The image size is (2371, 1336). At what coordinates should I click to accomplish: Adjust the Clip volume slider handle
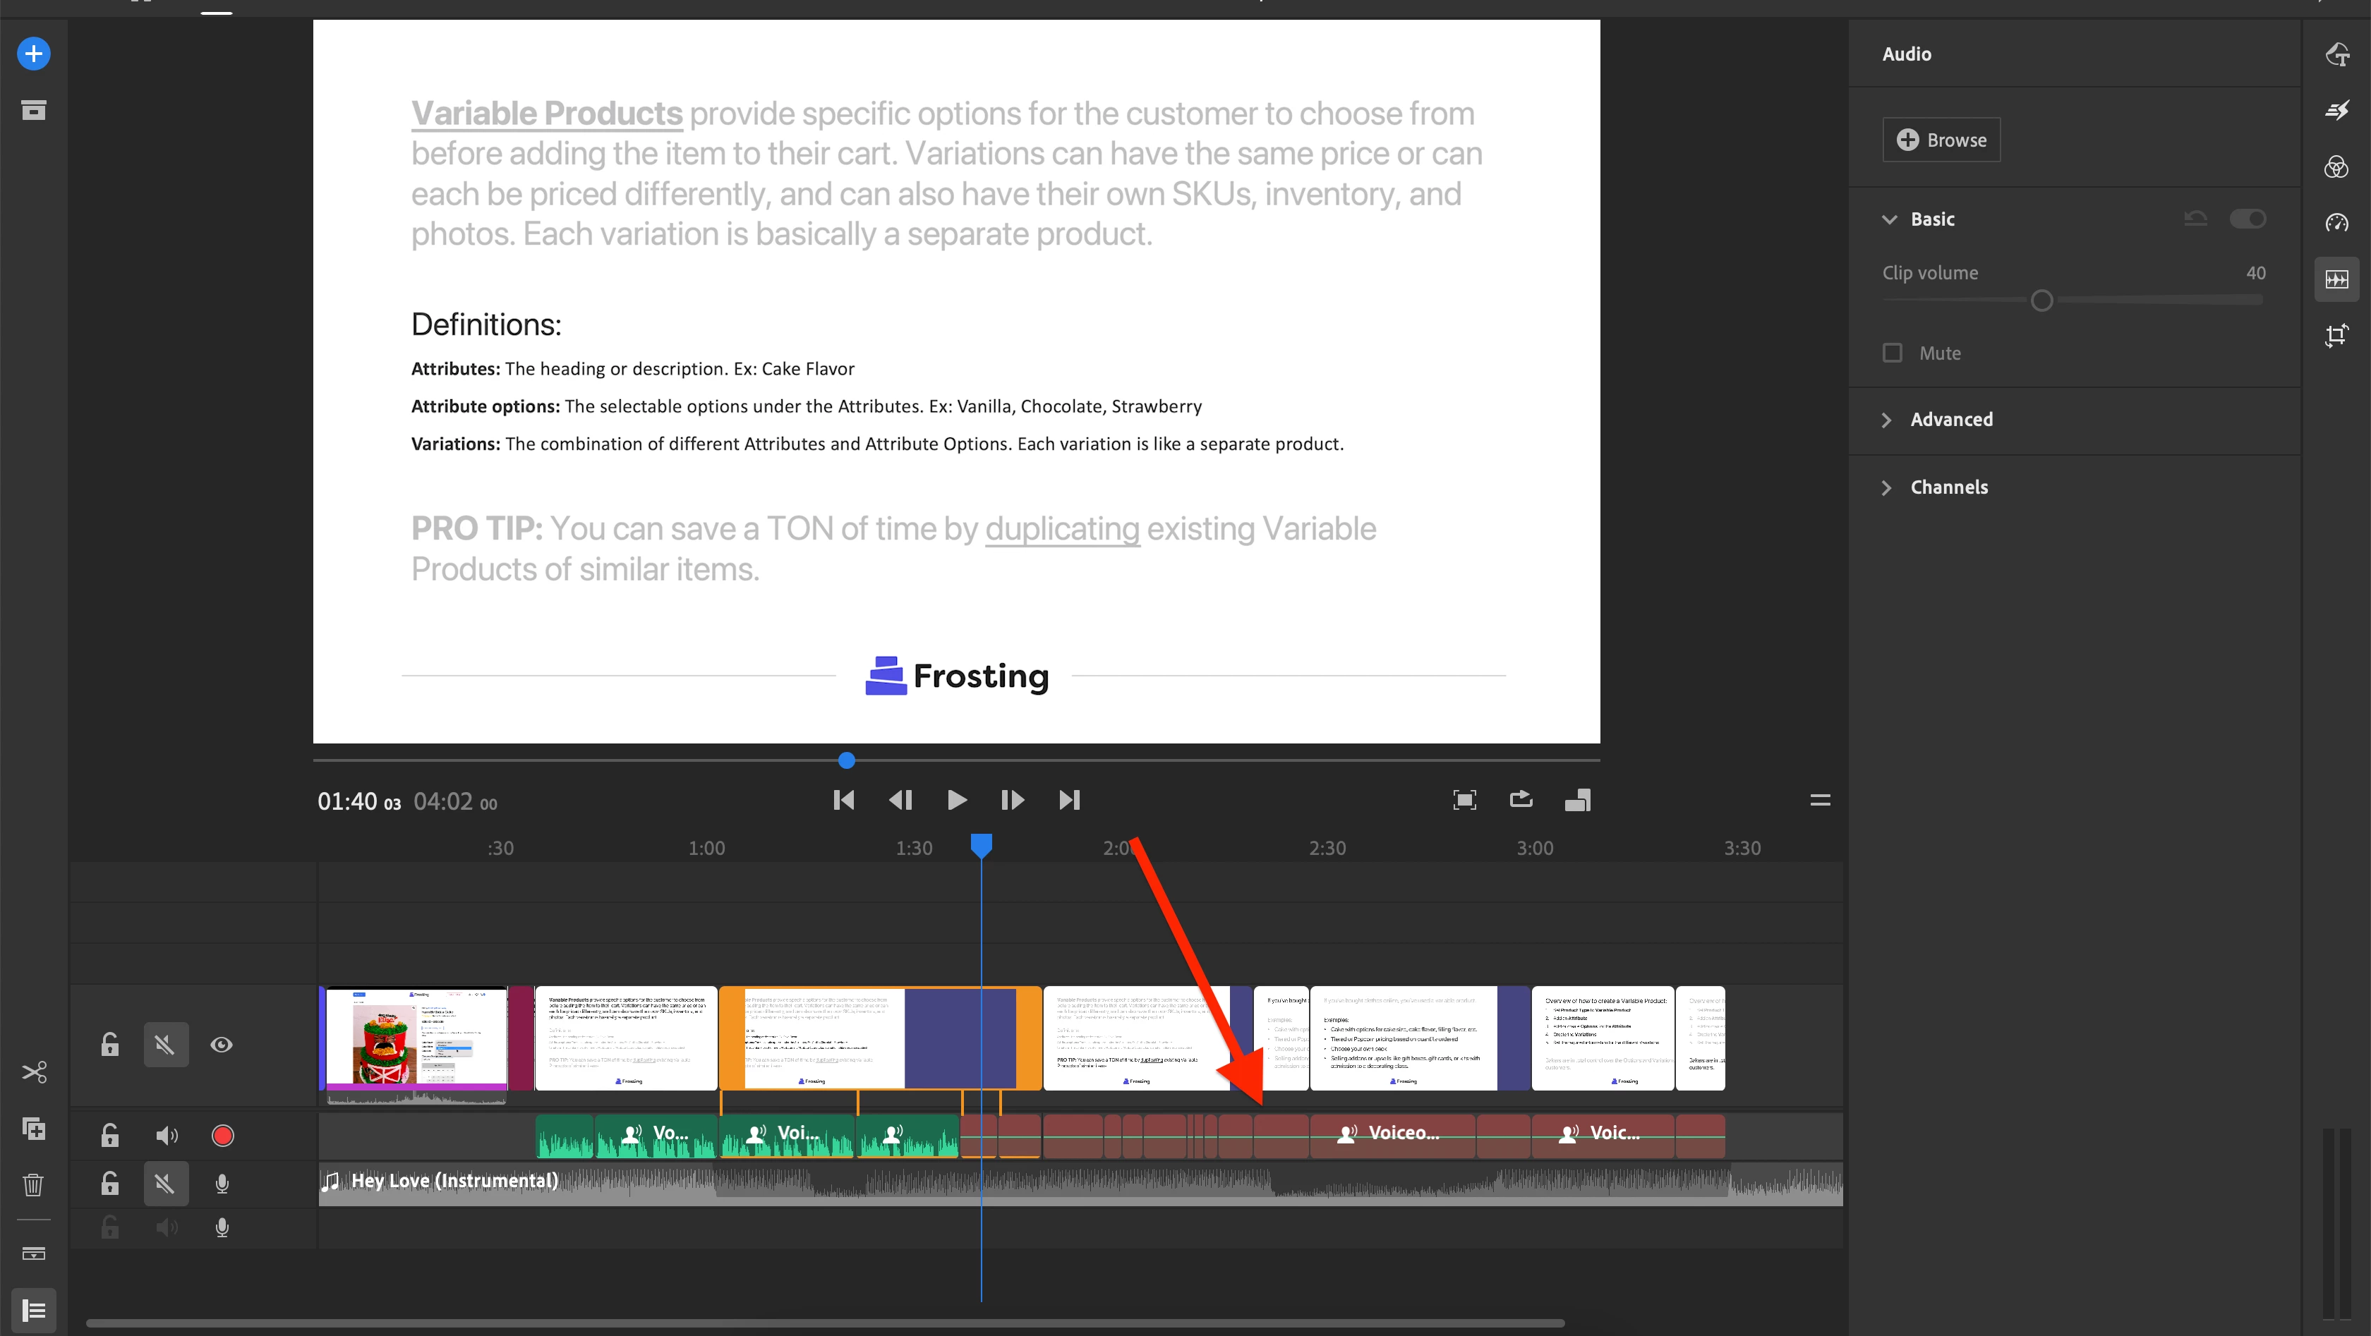tap(2041, 301)
